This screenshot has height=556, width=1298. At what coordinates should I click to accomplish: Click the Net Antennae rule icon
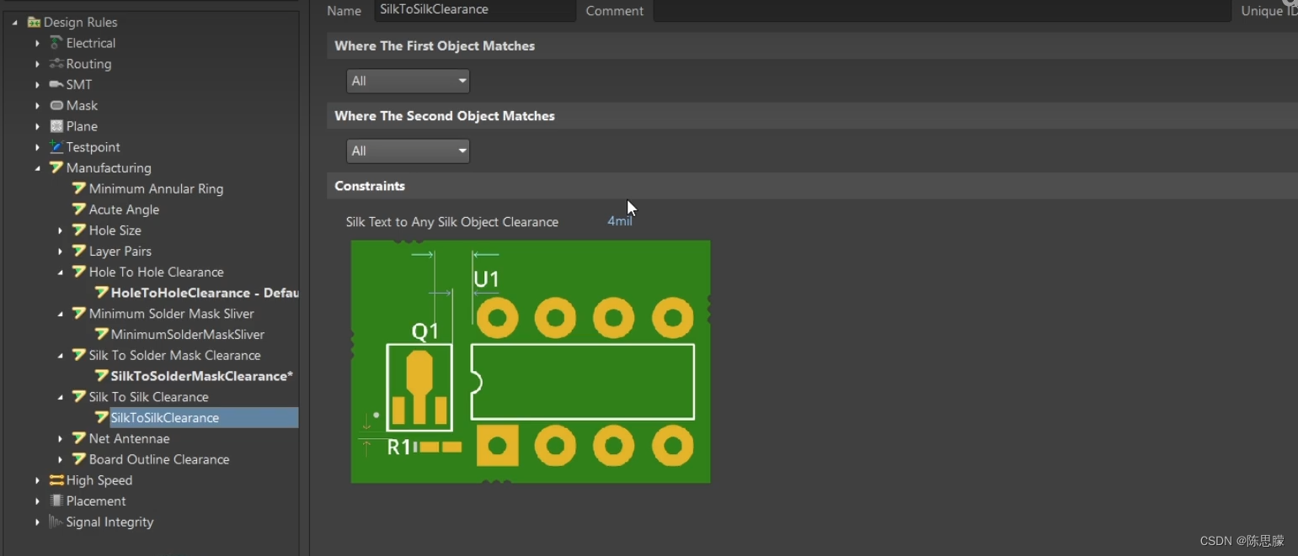(79, 438)
